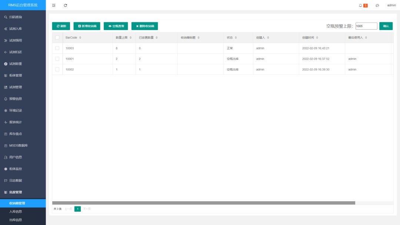Click the 删除收纳箱 button
The image size is (400, 225).
(x=145, y=26)
